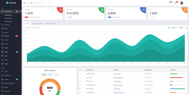Switch to the Activity tab
Screen dimensions: 189x95
27,24
